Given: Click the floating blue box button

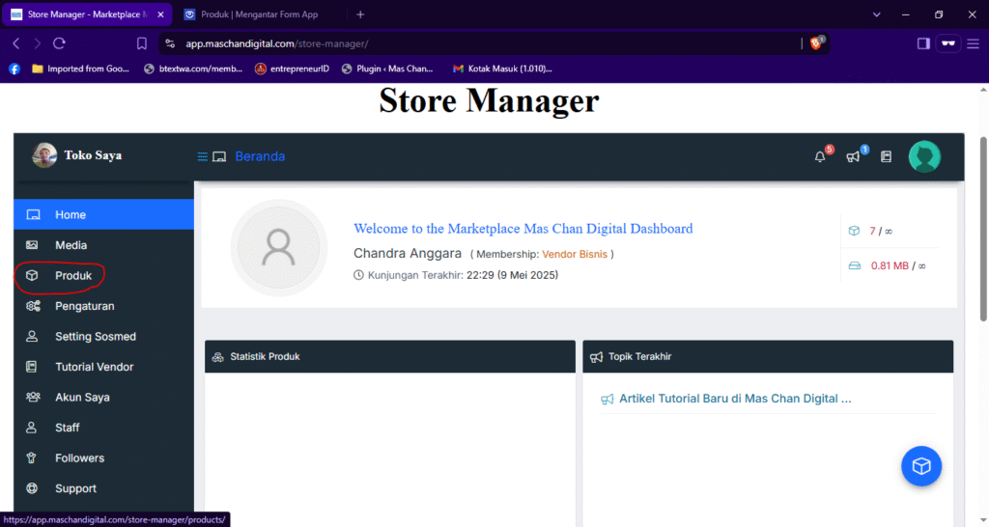Looking at the screenshot, I should (921, 466).
